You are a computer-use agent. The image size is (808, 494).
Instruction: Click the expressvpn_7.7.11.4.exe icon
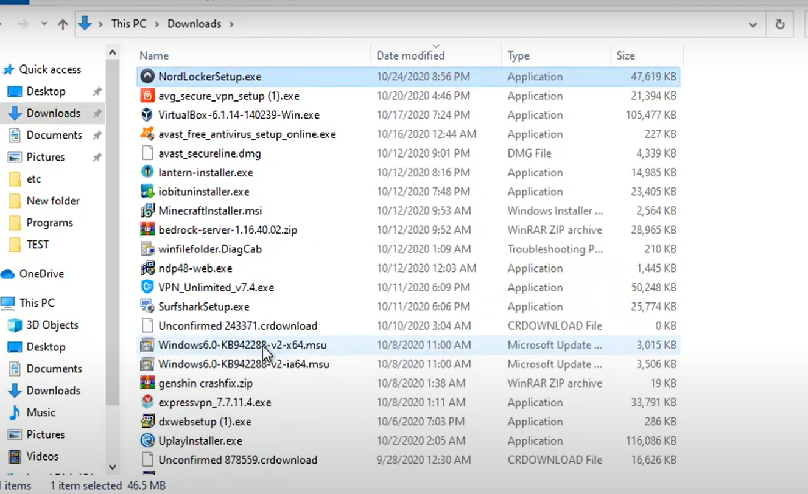[147, 402]
